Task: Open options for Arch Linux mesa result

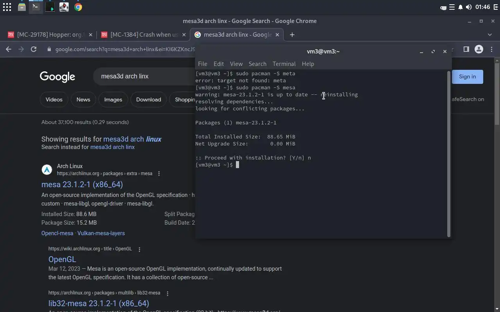Action: pos(159,174)
